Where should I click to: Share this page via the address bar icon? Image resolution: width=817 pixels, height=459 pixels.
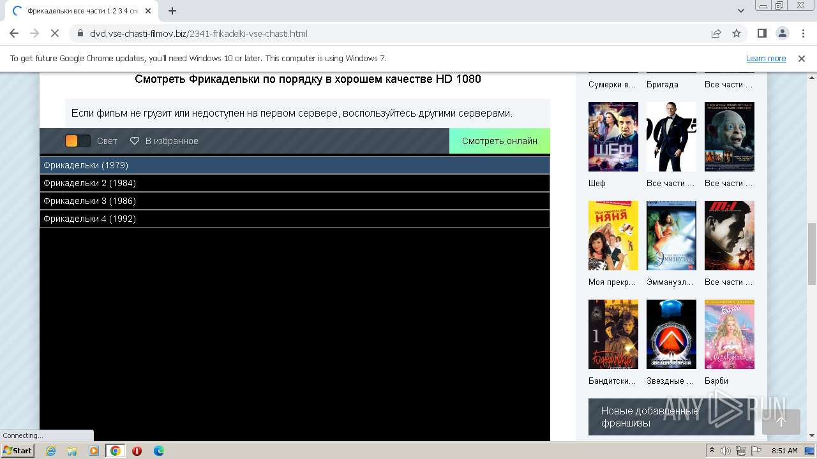(x=716, y=33)
